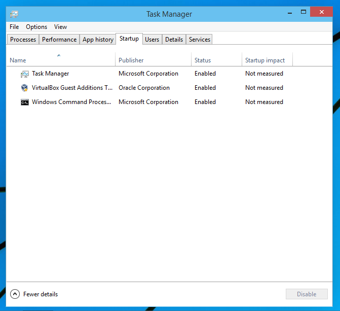Switch to the Processes tab
The image size is (340, 311).
[x=23, y=40]
